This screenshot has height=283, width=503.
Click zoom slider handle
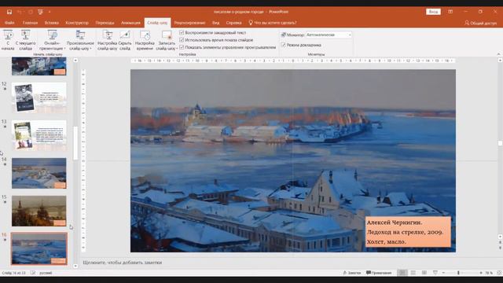point(458,273)
